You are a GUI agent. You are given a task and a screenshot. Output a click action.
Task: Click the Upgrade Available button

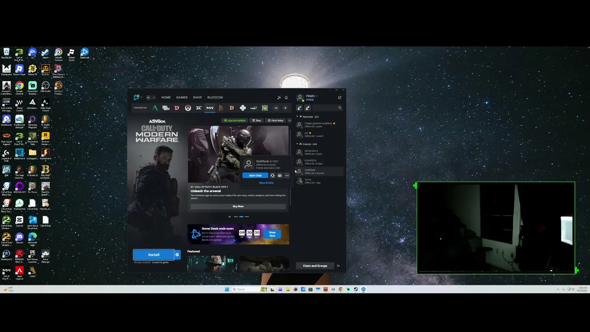(x=235, y=120)
